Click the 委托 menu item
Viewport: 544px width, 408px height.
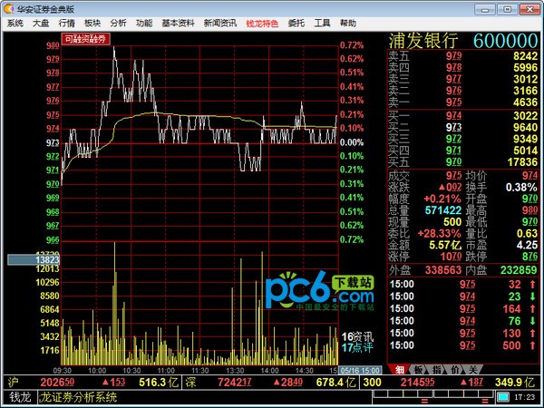(x=296, y=22)
